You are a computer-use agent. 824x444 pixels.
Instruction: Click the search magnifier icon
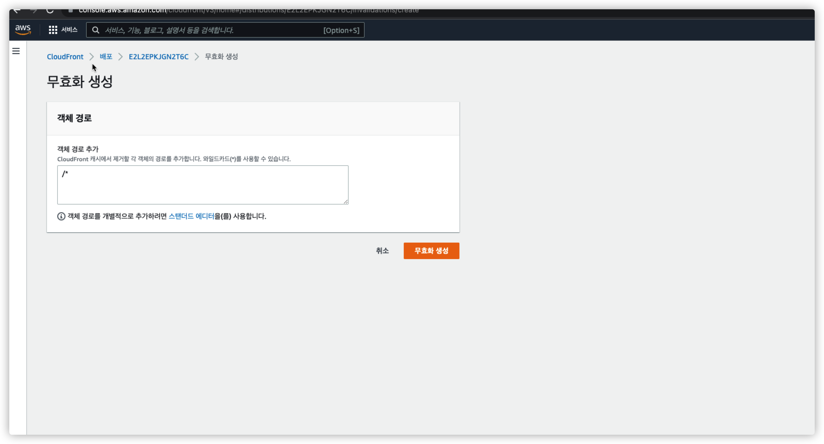96,30
